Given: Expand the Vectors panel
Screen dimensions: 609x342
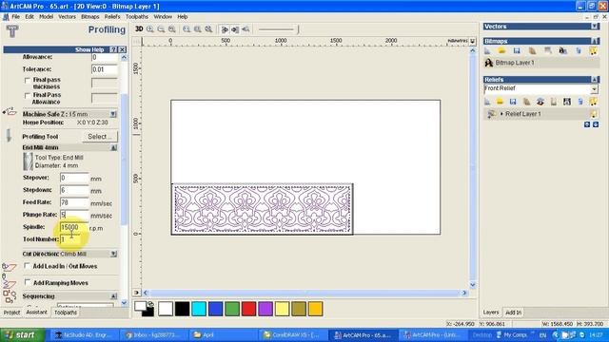Looking at the screenshot, I should 595,27.
